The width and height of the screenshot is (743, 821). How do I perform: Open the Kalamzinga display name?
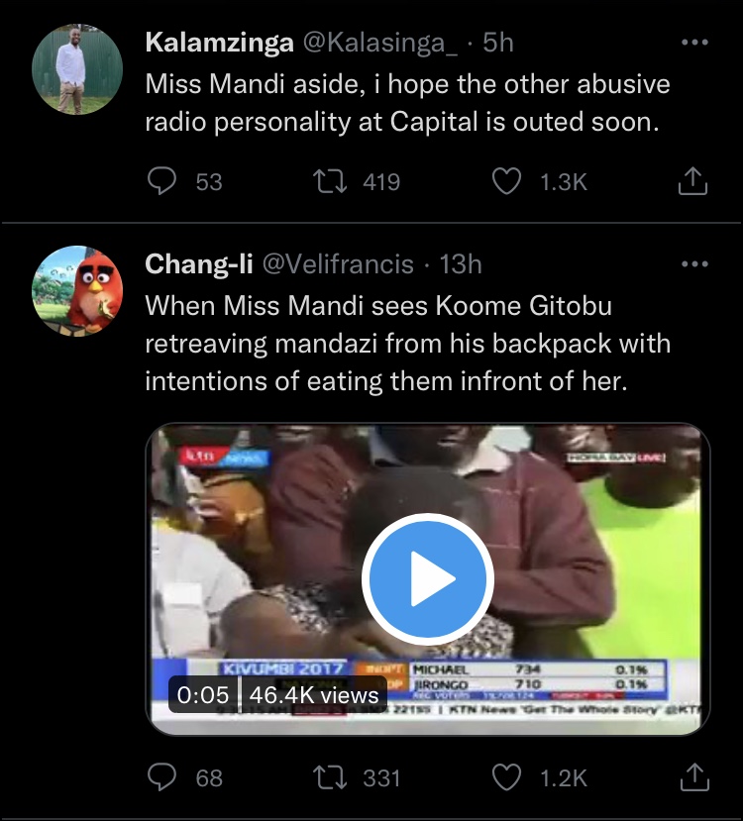point(219,43)
